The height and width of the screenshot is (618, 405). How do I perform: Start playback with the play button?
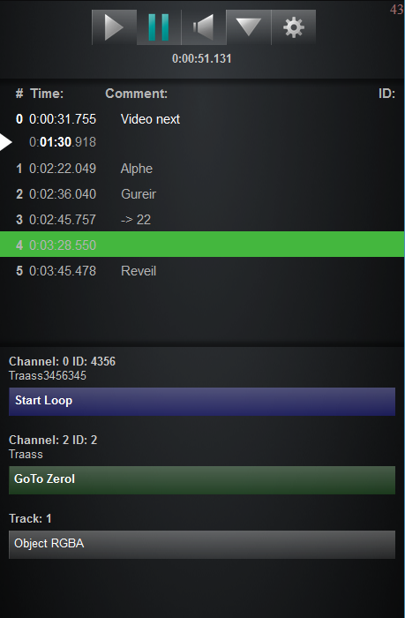click(114, 27)
